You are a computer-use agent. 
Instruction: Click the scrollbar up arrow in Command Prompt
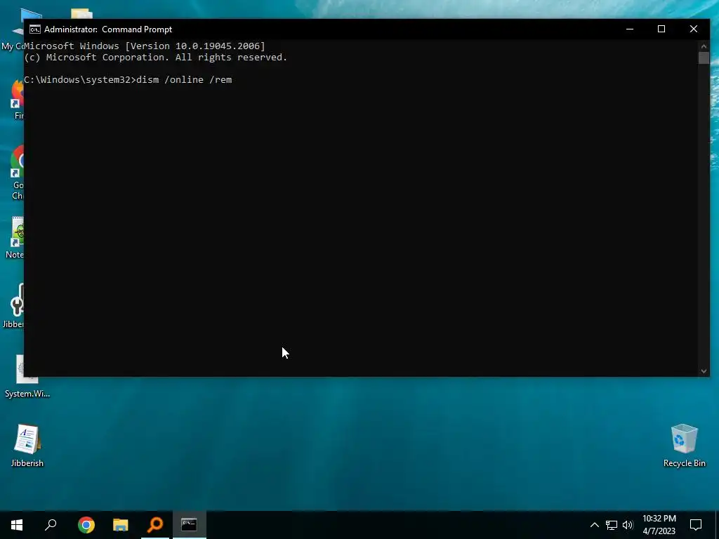pyautogui.click(x=704, y=46)
